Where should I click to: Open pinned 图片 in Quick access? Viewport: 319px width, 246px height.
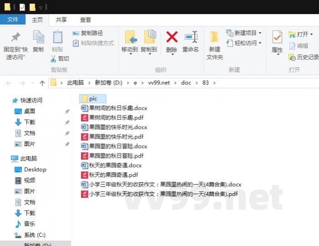(x=25, y=144)
